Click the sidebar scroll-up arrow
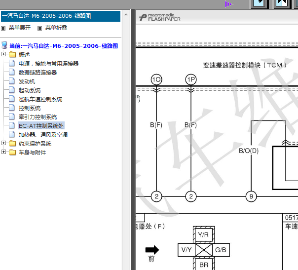 [126, 14]
